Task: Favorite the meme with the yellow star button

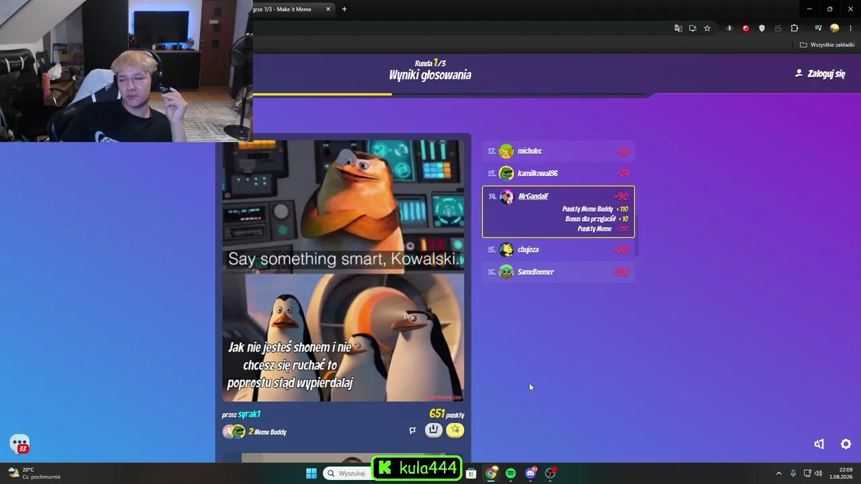Action: (x=455, y=430)
